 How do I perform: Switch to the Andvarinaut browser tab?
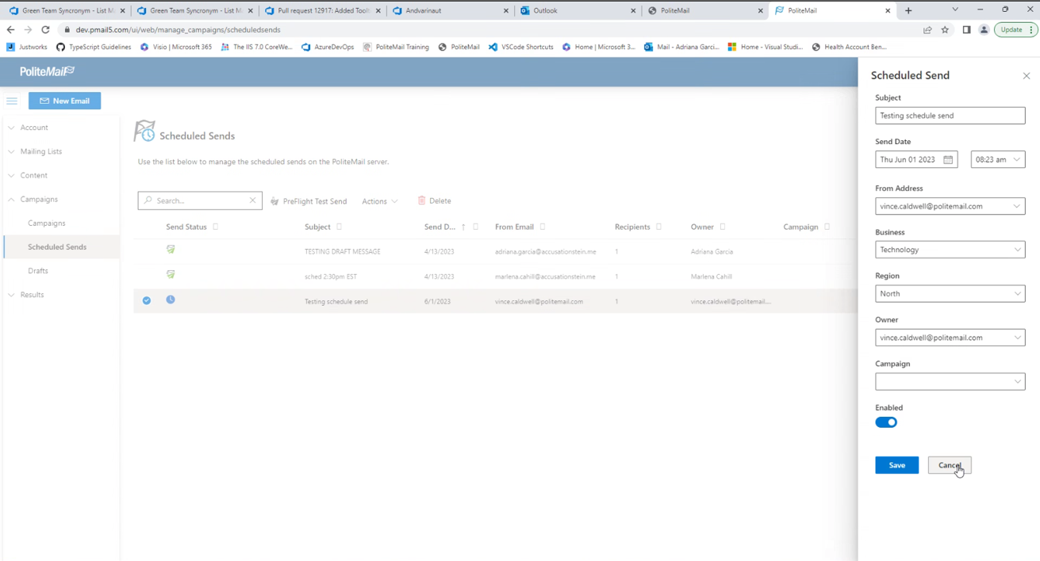450,10
